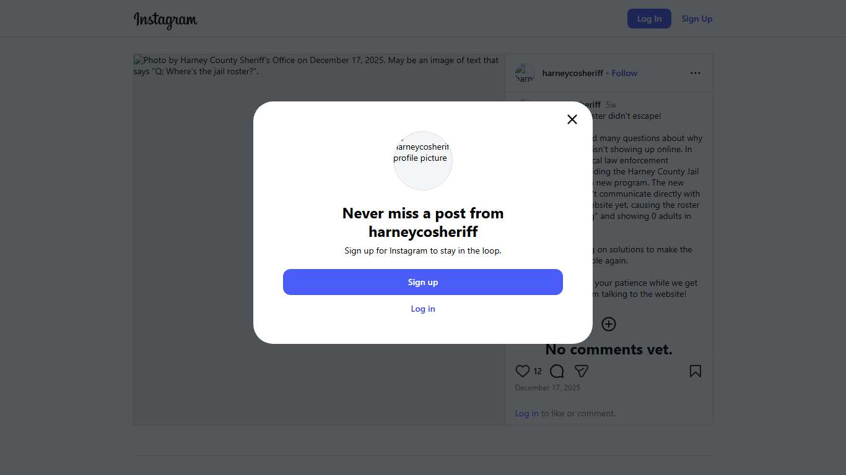The image size is (846, 475).
Task: Follow harneycosheriff via the Follow link
Action: 624,73
